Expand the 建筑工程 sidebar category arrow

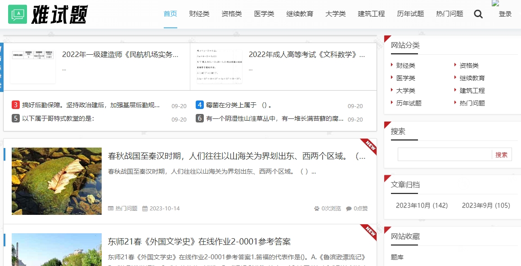tap(456, 90)
